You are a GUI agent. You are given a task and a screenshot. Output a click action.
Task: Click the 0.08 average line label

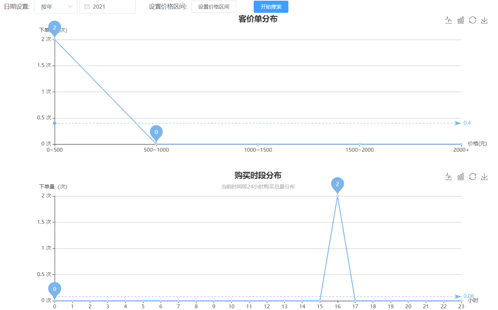tap(469, 296)
